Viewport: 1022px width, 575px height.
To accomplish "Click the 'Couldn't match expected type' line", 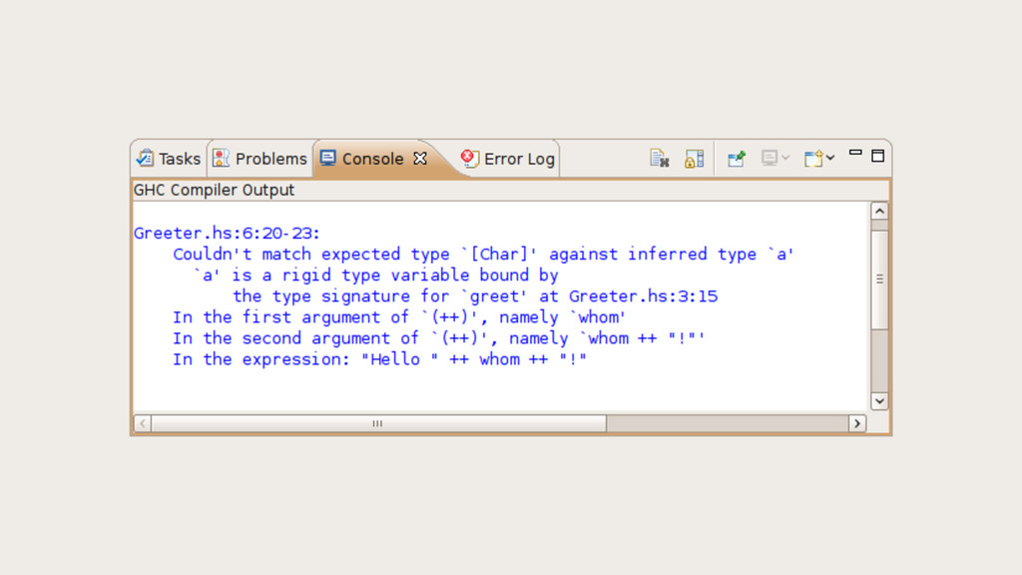I will [x=483, y=255].
